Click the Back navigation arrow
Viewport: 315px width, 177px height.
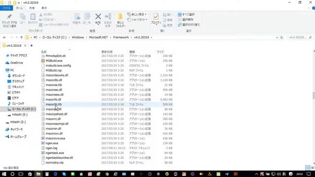(4, 37)
